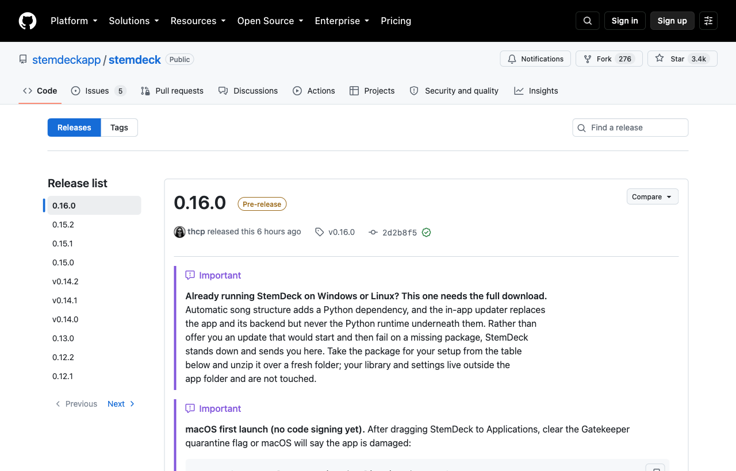Expand the Resources menu
Image resolution: width=736 pixels, height=471 pixels.
point(198,21)
